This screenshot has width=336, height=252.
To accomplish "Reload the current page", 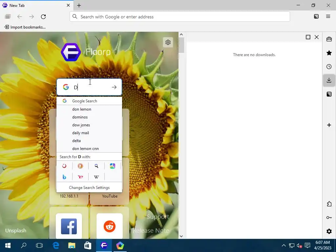I will tap(43, 17).
